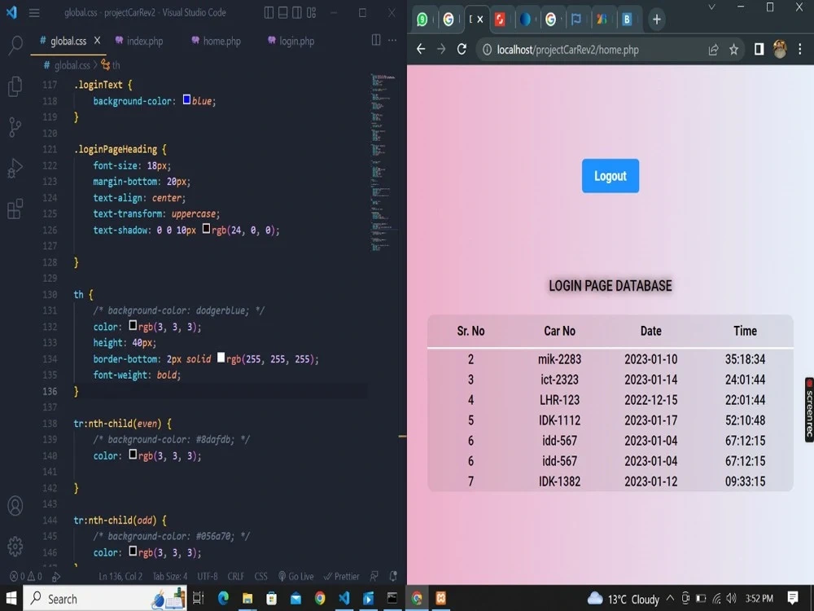
Task: Close the global.css tab
Action: [x=97, y=40]
